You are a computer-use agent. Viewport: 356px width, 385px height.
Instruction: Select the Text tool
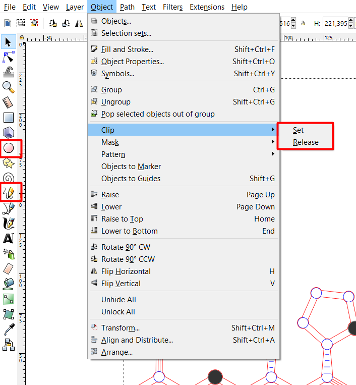9,238
